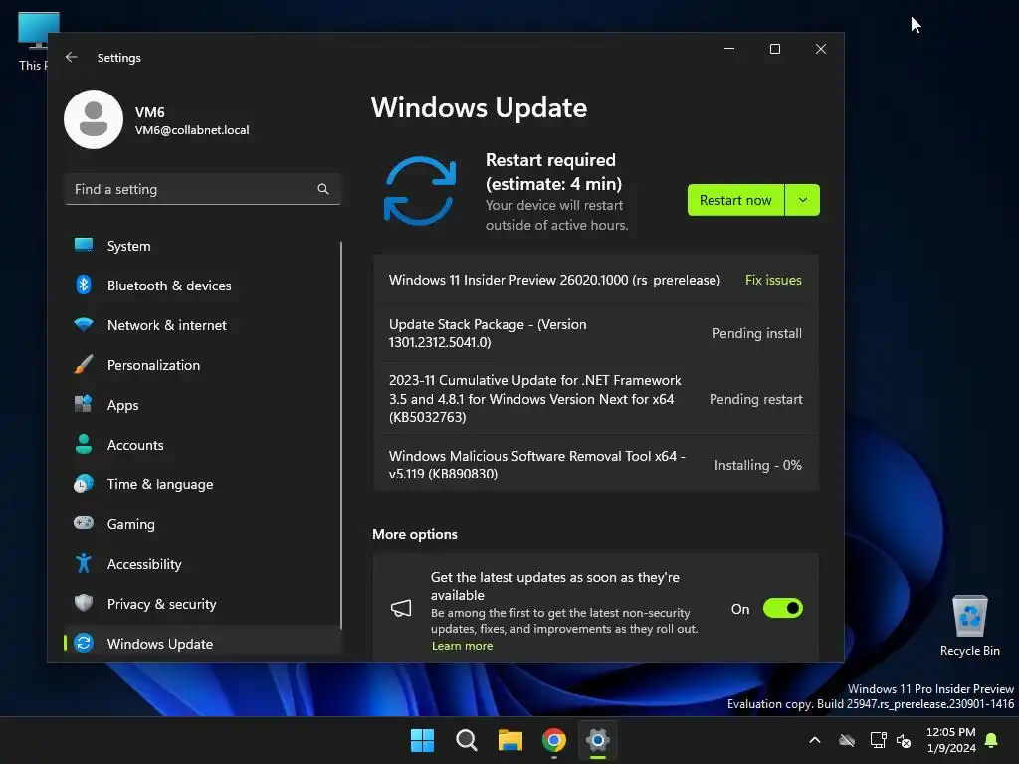1019x764 pixels.
Task: Click the Windows Update sync icon in sidebar
Action: (x=84, y=644)
